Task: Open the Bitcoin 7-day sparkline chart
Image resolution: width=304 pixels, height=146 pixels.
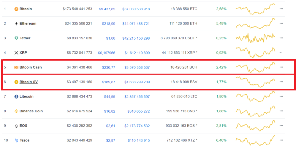Action: [x=256, y=9]
